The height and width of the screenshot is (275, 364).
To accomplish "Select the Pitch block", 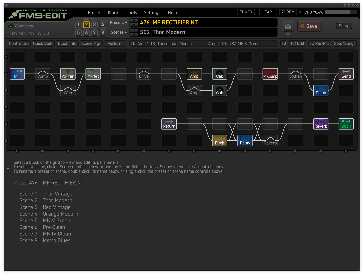I will click(219, 141).
